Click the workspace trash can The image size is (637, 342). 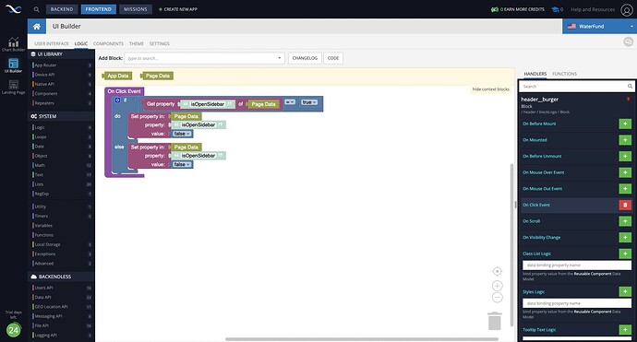coord(495,321)
